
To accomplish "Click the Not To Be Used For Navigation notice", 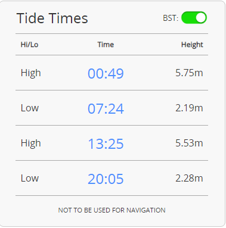I will (112, 210).
